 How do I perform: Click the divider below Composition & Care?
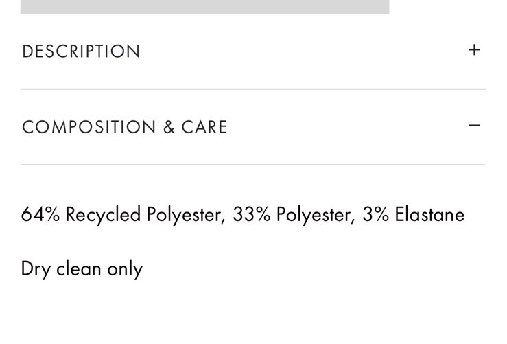point(253,165)
